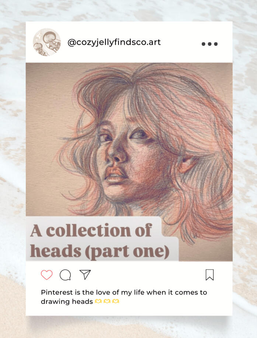Open comments with the speech bubble icon

[66, 274]
